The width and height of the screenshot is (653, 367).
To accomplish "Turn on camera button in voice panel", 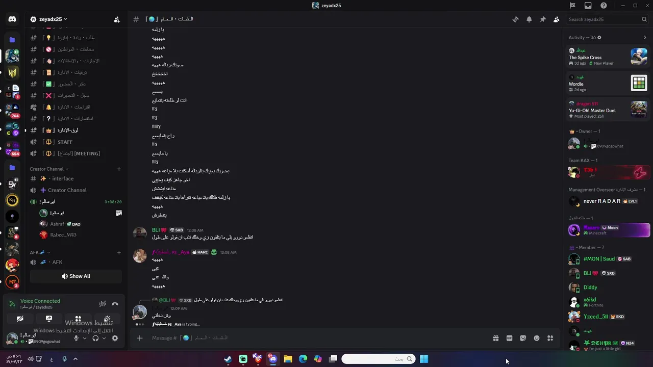I will coord(20,319).
